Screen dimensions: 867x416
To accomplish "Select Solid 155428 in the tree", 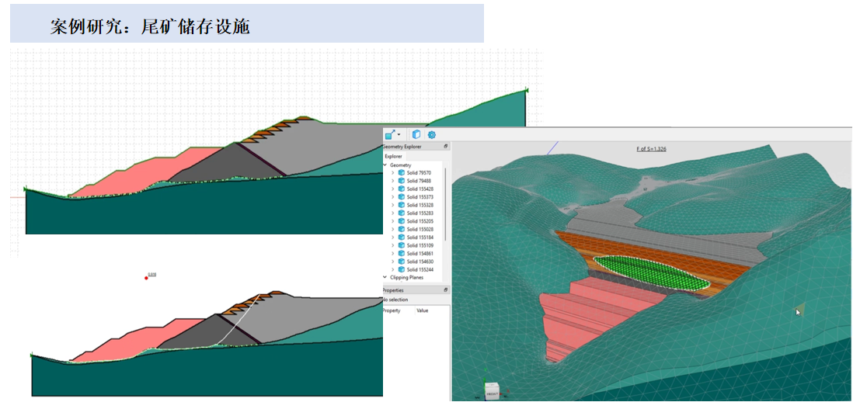I will (420, 189).
